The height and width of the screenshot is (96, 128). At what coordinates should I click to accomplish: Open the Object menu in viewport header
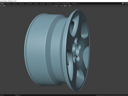click(x=4, y=6)
